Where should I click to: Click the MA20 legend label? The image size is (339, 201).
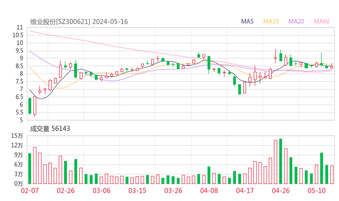[x=296, y=21]
